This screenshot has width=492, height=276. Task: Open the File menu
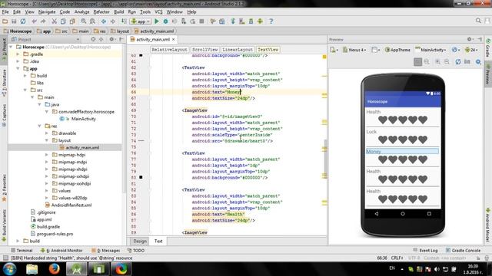coord(5,12)
